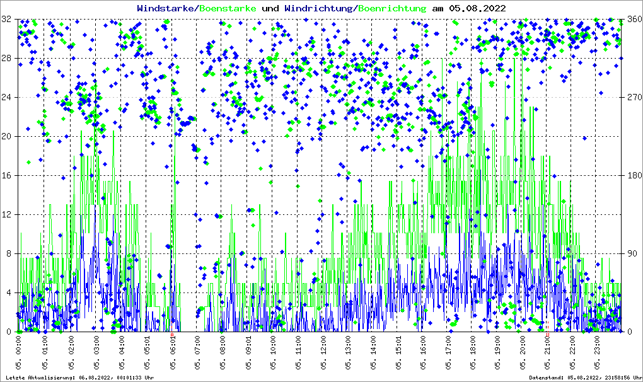The height and width of the screenshot is (382, 643).
Task: Click the '16' wind speed axis label
Action: 7,176
